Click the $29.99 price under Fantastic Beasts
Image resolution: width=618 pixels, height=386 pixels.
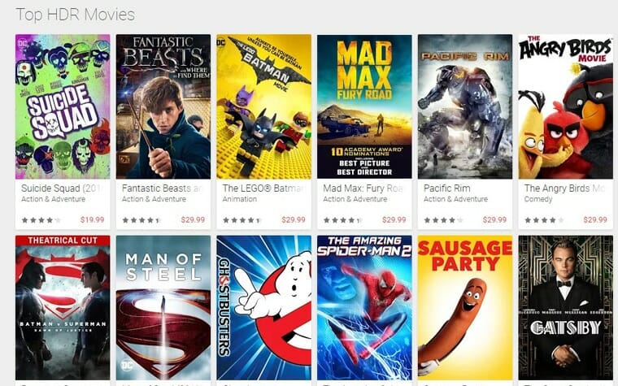[x=193, y=219]
